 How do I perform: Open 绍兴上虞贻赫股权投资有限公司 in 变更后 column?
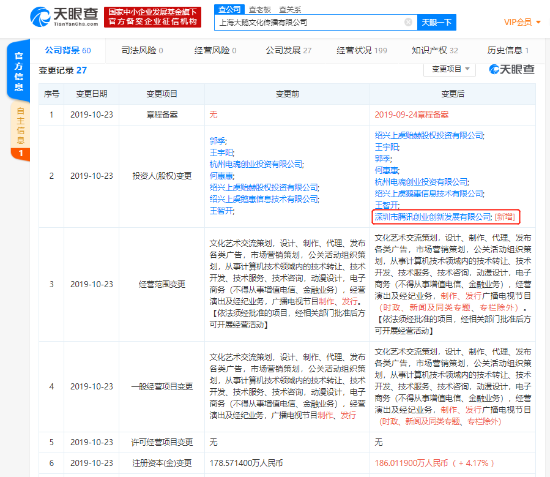(x=429, y=135)
